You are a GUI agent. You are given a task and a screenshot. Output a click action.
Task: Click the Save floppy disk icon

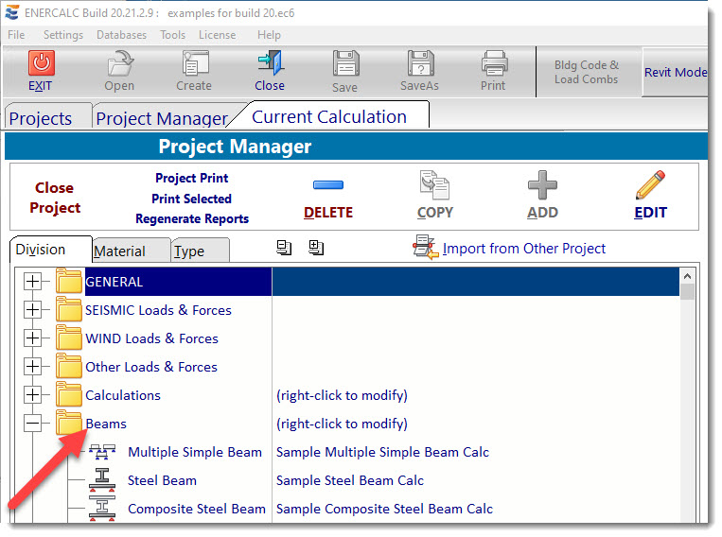[344, 64]
